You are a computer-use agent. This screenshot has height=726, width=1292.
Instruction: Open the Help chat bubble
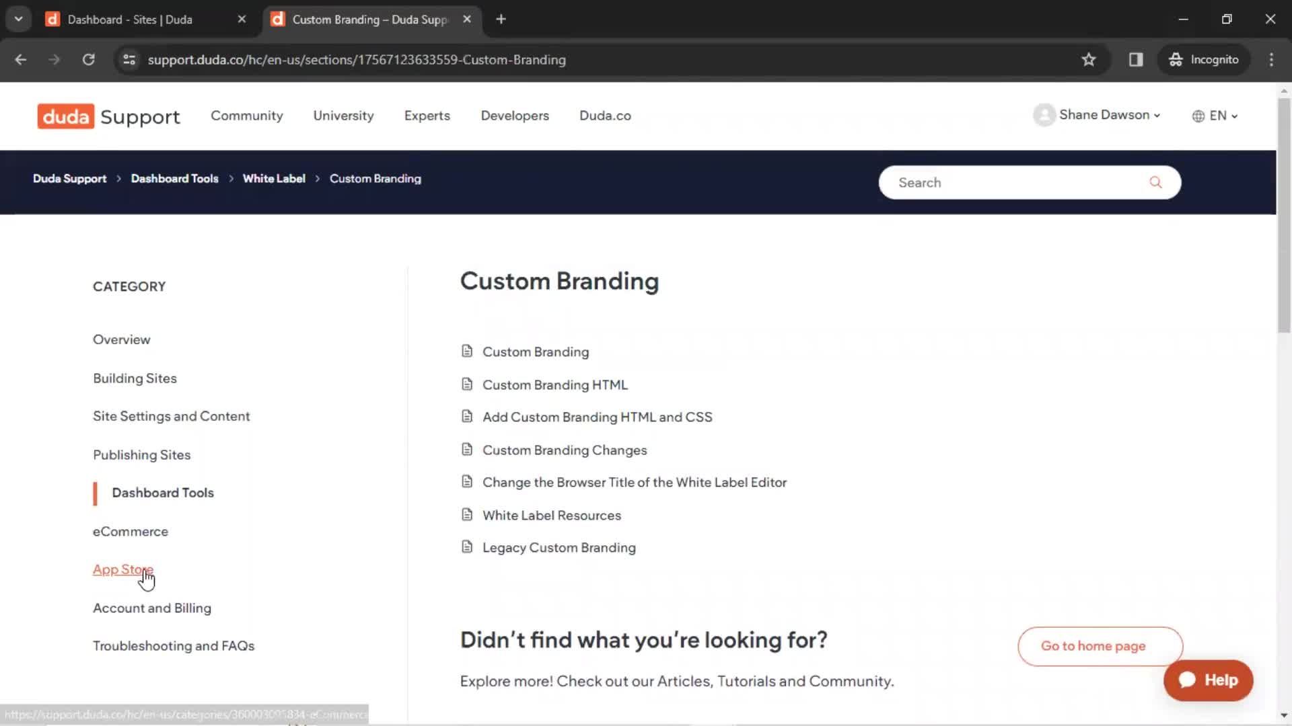pyautogui.click(x=1209, y=680)
